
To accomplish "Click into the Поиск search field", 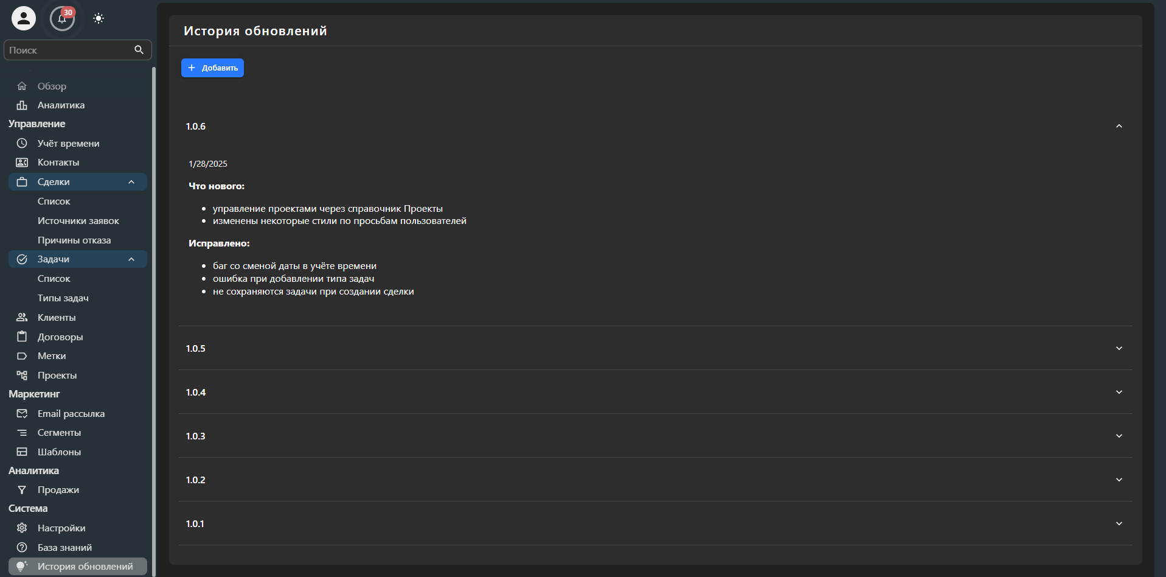I will [67, 50].
